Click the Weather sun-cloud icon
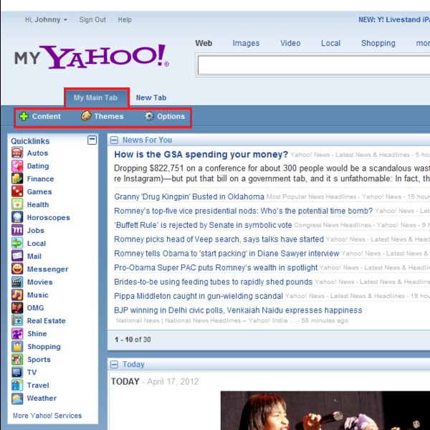The height and width of the screenshot is (430, 430). click(17, 398)
